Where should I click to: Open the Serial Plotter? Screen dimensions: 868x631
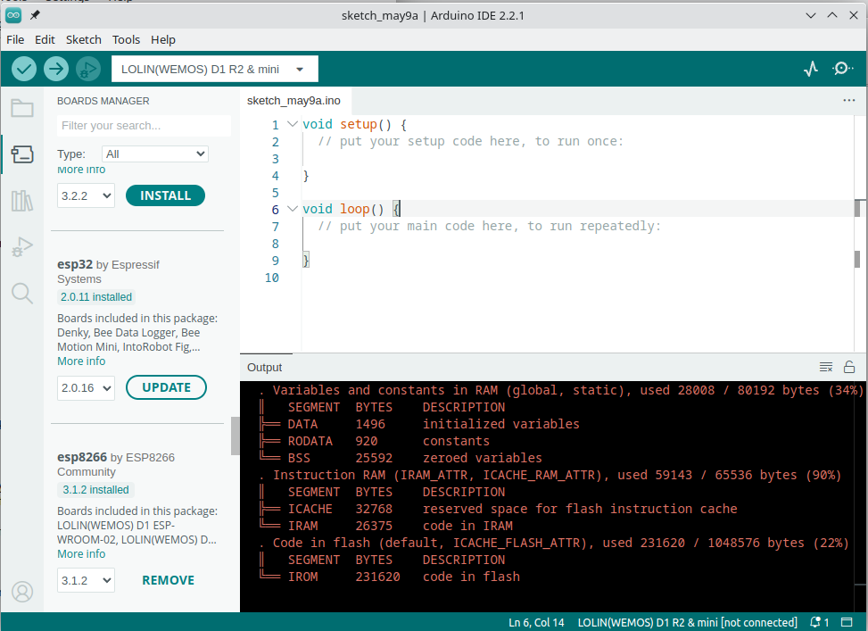tap(811, 69)
